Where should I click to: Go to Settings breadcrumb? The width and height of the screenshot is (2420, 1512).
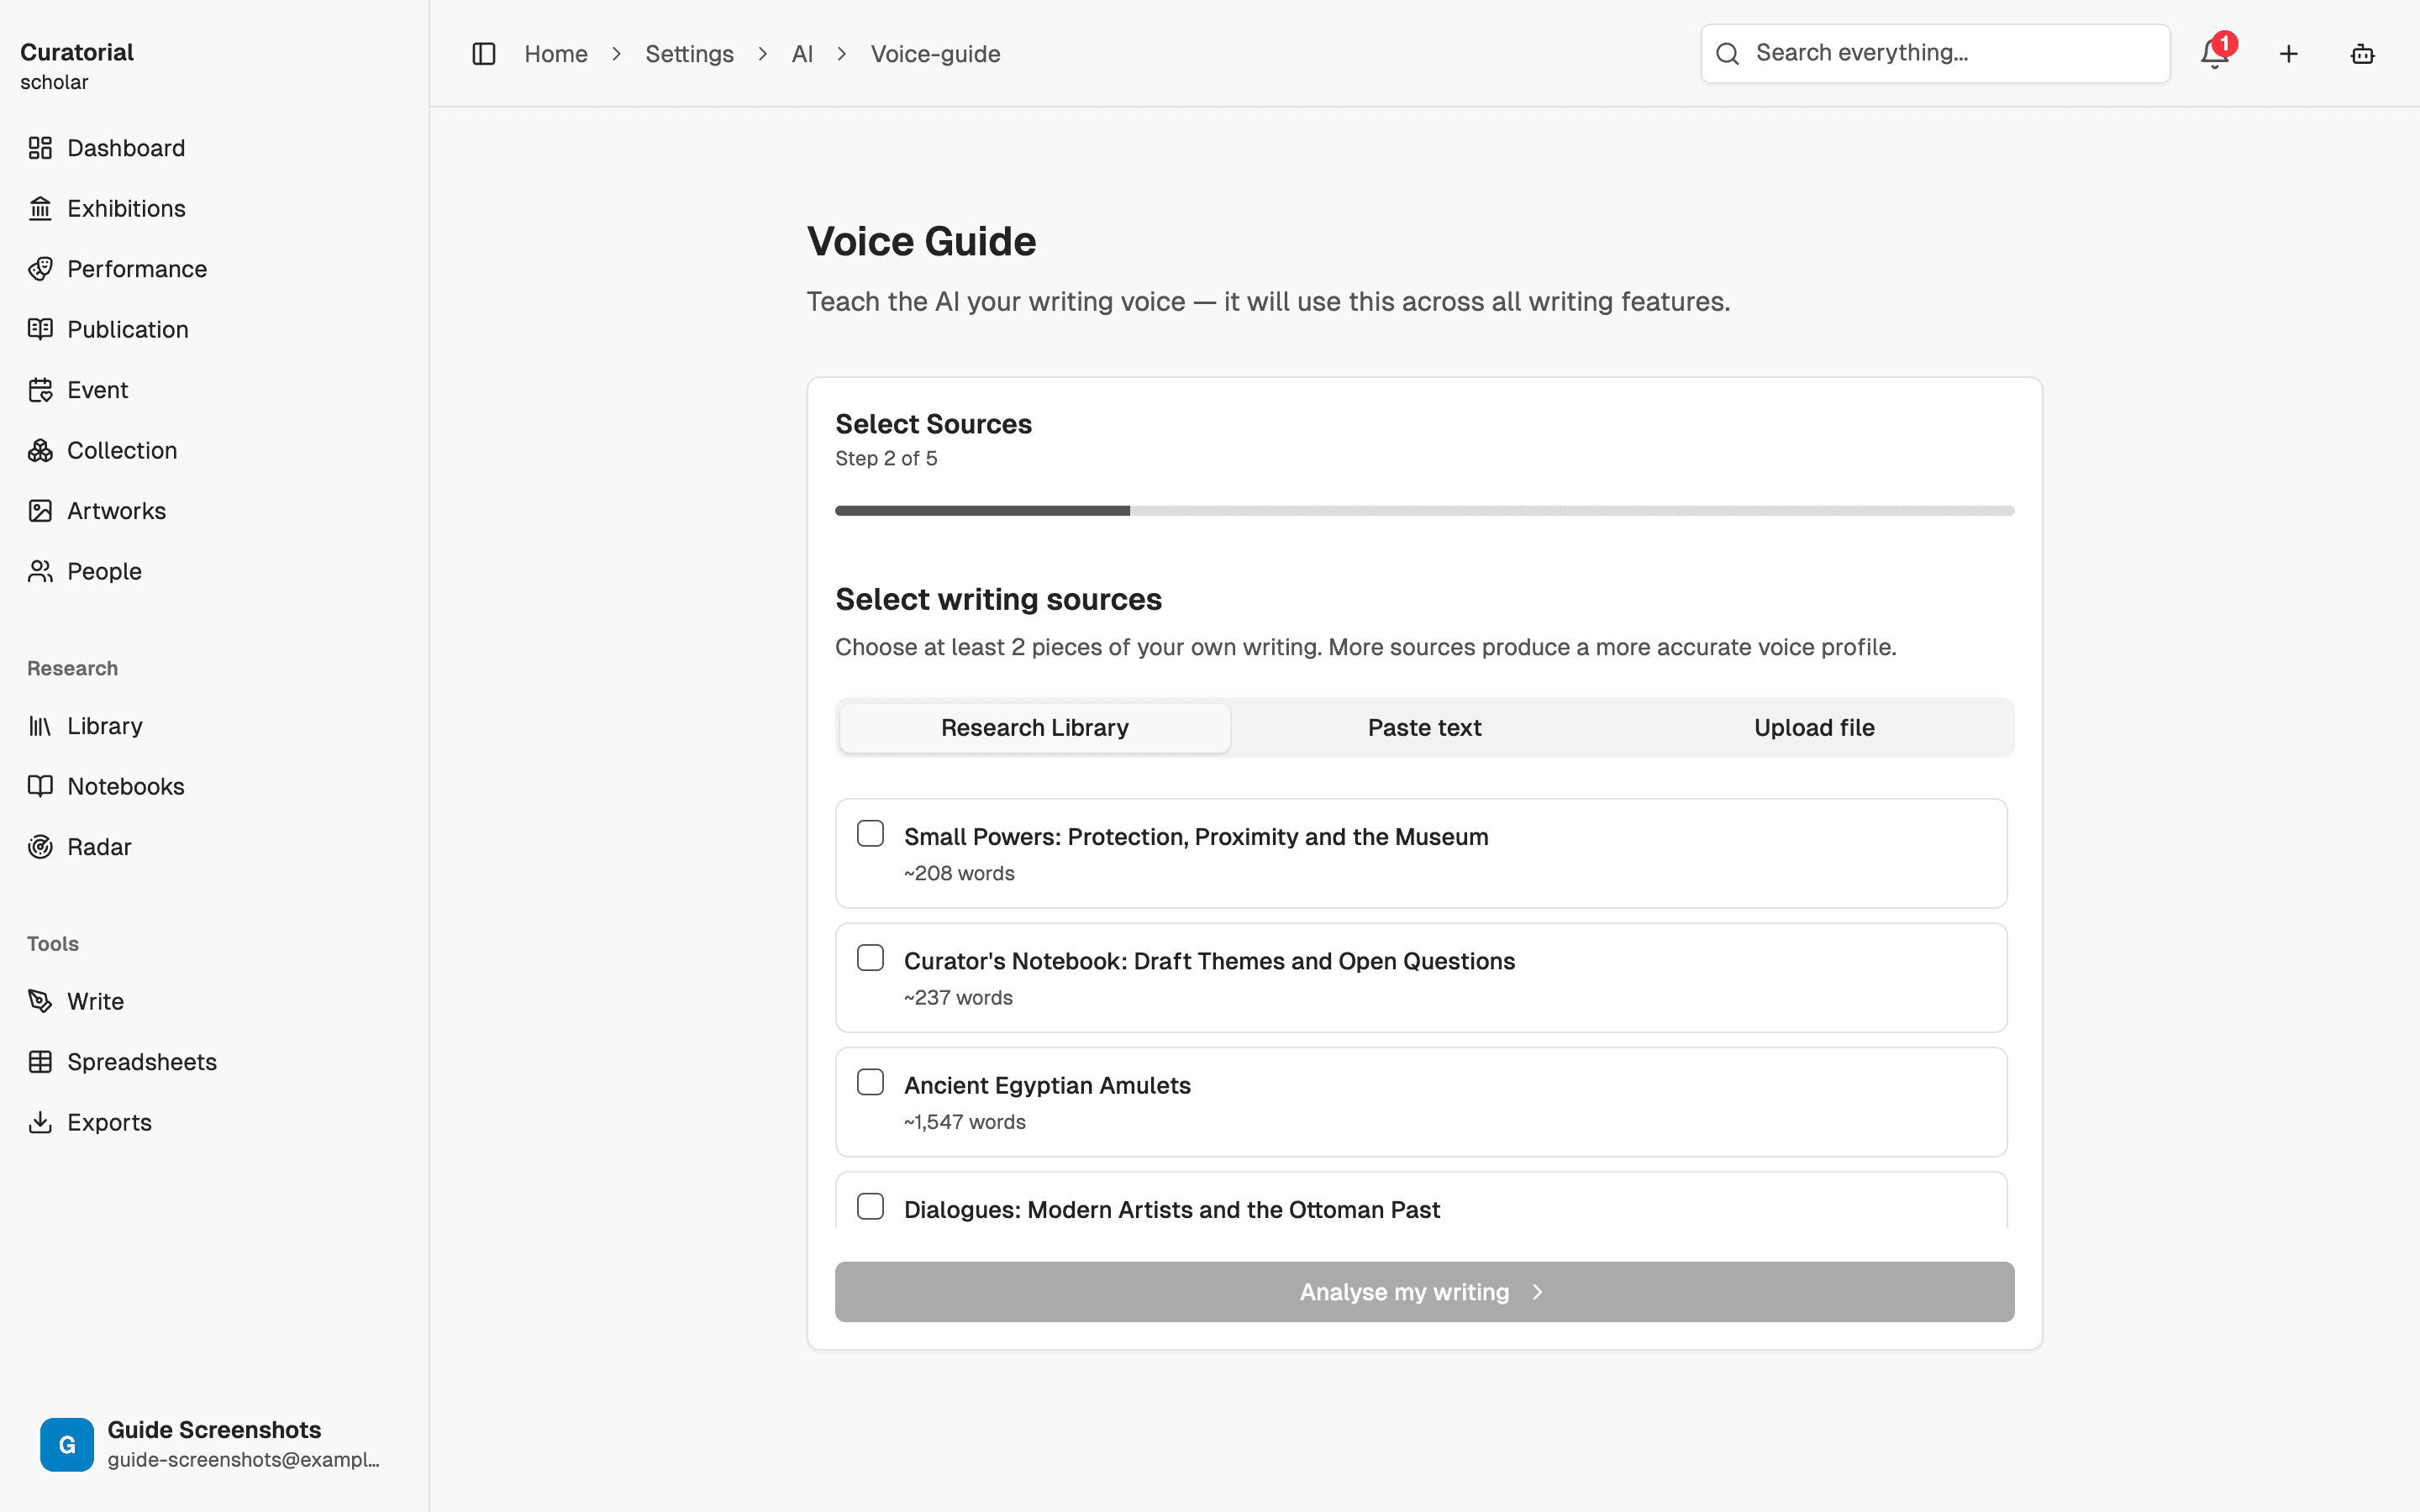tap(689, 54)
